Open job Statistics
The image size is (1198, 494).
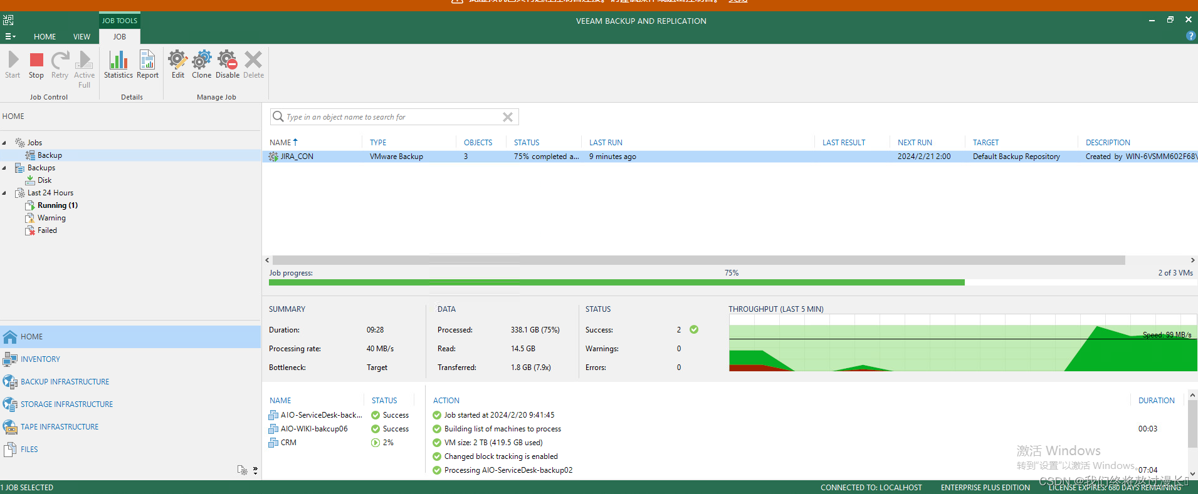[x=118, y=65]
